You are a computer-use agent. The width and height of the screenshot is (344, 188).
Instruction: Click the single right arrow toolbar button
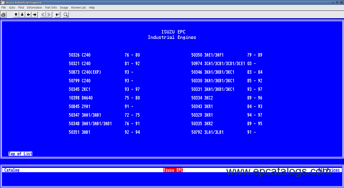tap(35, 15)
